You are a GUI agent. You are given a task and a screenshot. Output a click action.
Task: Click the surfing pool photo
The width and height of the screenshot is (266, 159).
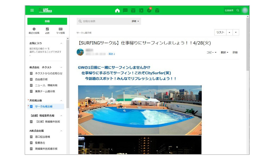pyautogui.click(x=140, y=110)
